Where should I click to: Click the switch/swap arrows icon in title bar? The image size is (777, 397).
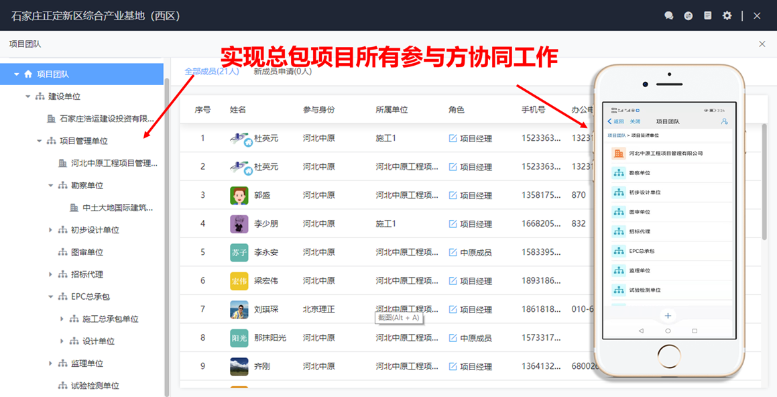coord(688,15)
